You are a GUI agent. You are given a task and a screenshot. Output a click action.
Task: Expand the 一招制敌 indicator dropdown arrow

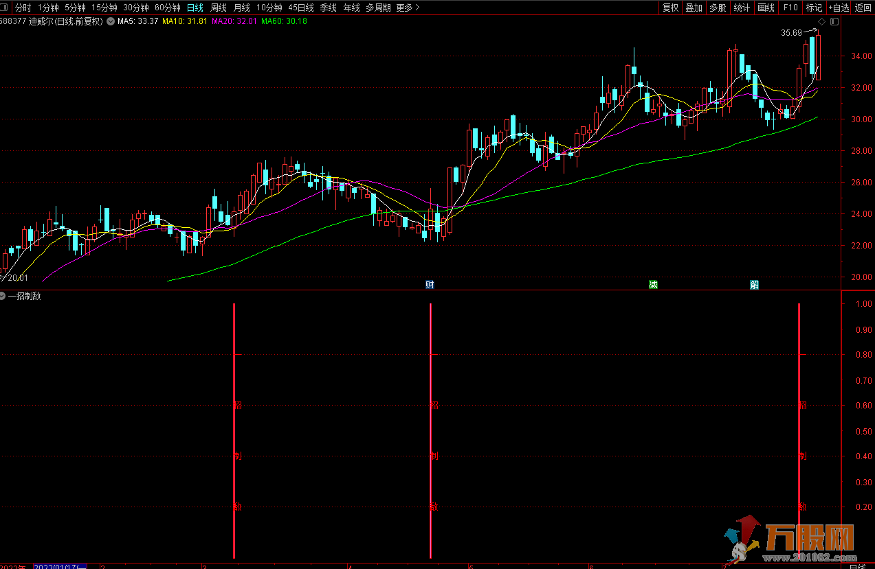tap(3, 297)
